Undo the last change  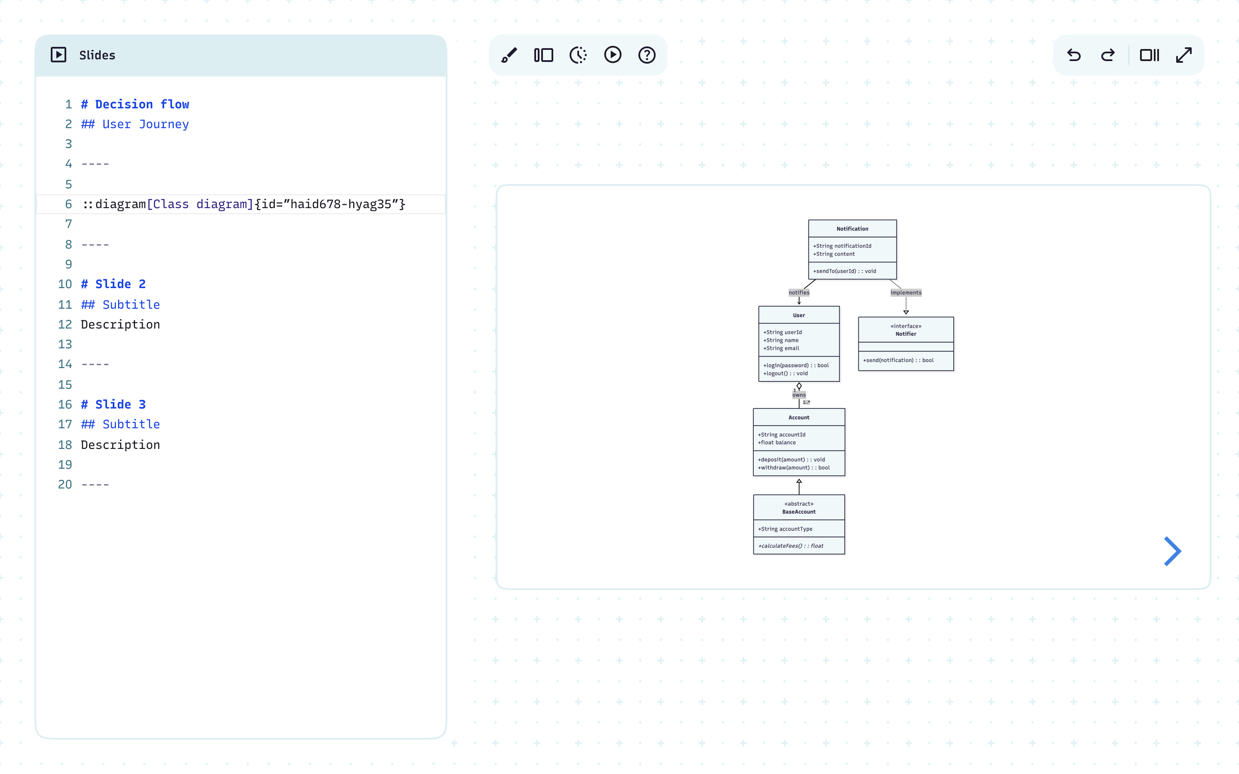[x=1074, y=55]
